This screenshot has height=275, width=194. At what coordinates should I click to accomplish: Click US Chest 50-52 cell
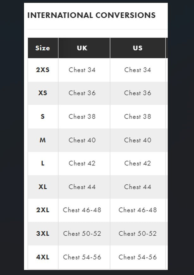pos(138,234)
